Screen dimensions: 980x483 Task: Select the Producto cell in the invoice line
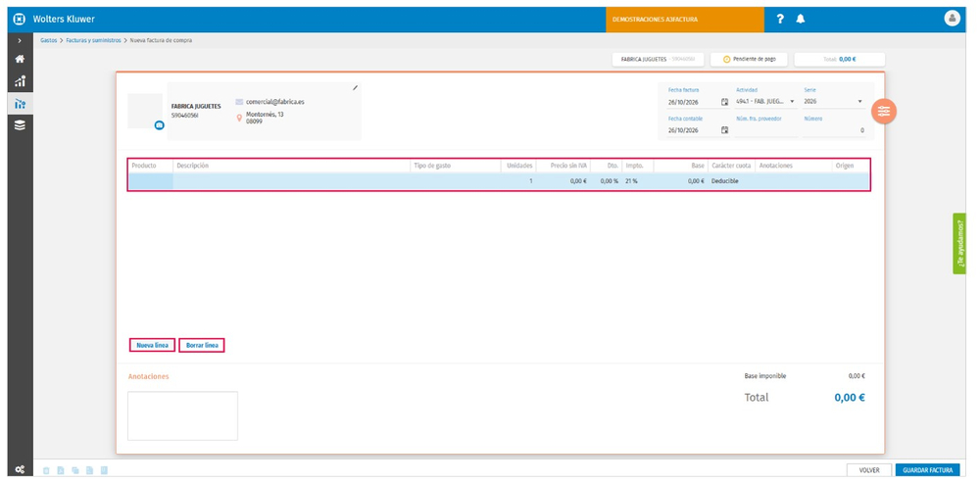[151, 181]
